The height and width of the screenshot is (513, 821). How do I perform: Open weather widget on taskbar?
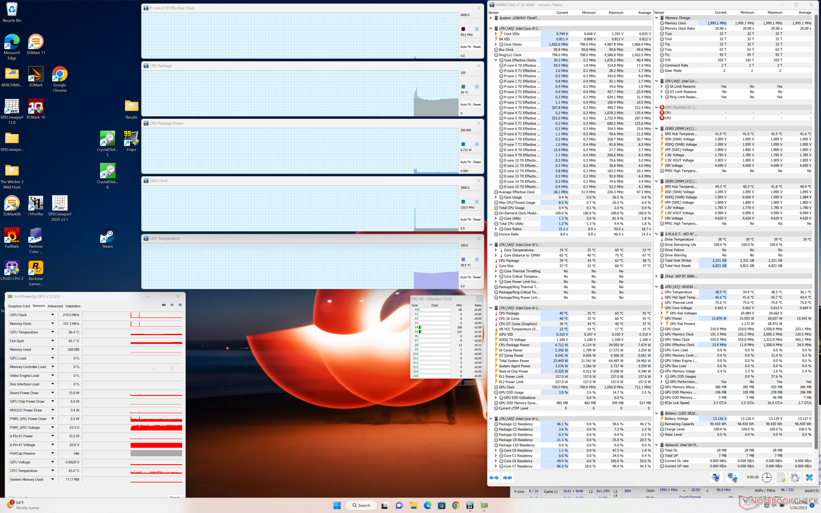click(24, 505)
